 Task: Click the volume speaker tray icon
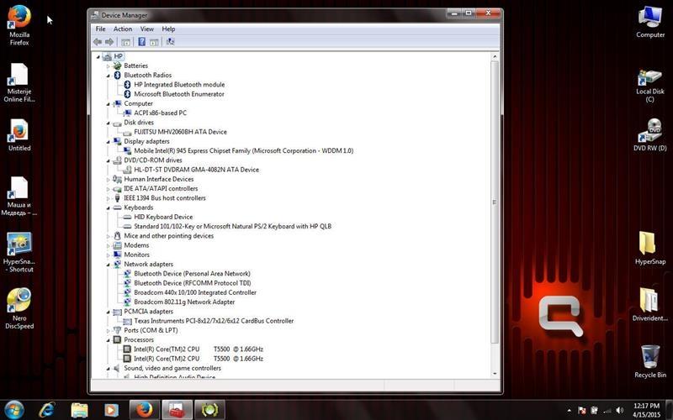tap(619, 410)
